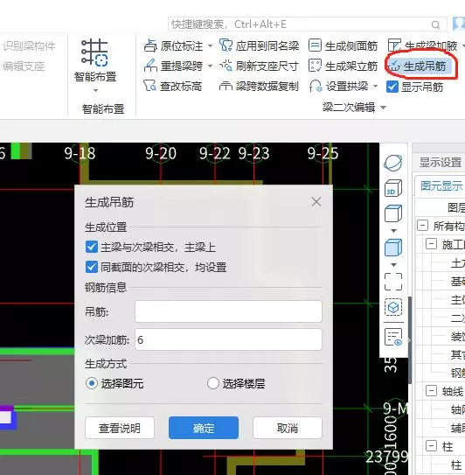
Task: Click axis label 9-25 in drawing
Action: click(323, 153)
